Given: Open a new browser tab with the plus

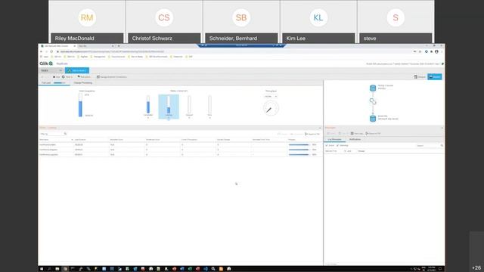Looking at the screenshot, I should coord(119,46).
